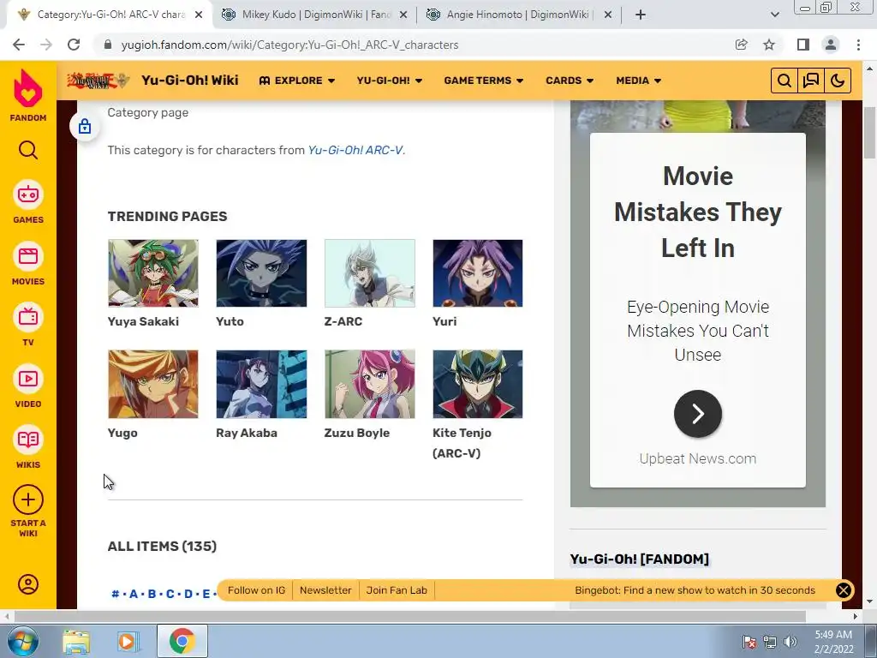Jump to letter C in index

pyautogui.click(x=170, y=595)
